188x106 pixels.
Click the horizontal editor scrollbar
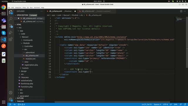point(112,102)
